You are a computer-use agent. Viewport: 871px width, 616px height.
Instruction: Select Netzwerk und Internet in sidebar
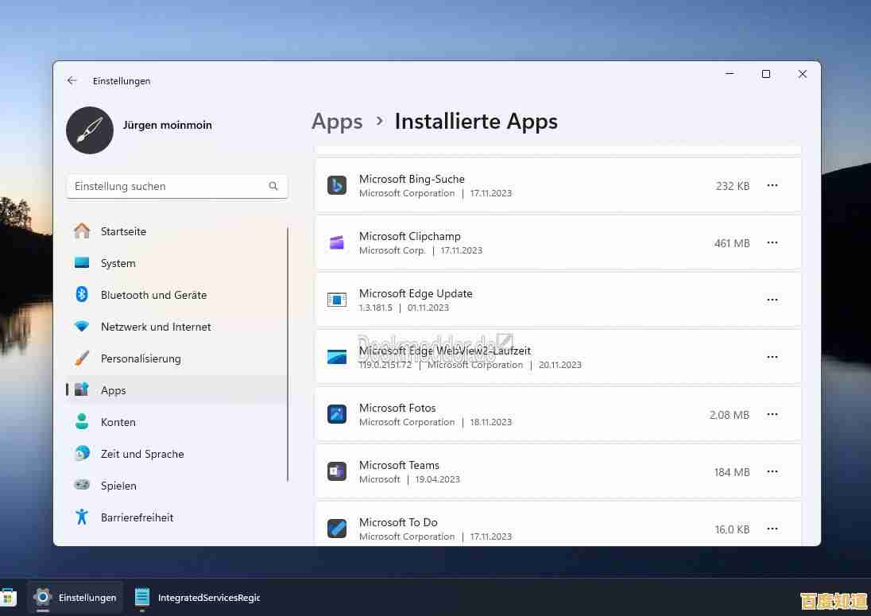(156, 327)
